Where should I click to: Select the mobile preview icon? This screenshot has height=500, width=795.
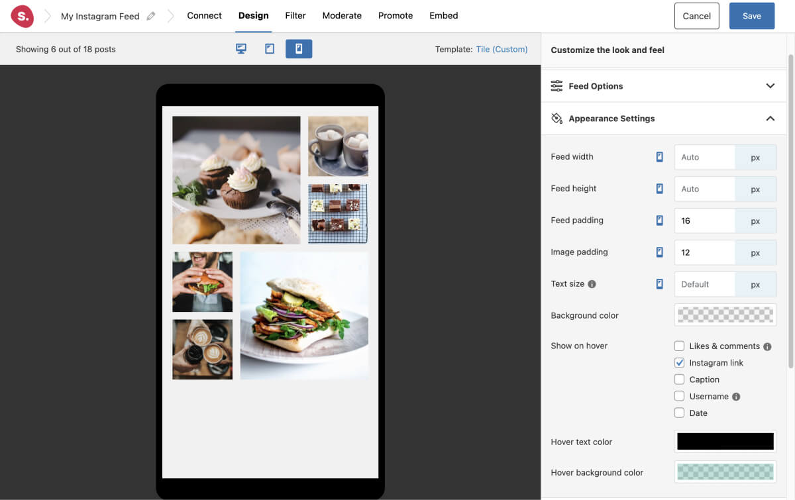pos(299,48)
